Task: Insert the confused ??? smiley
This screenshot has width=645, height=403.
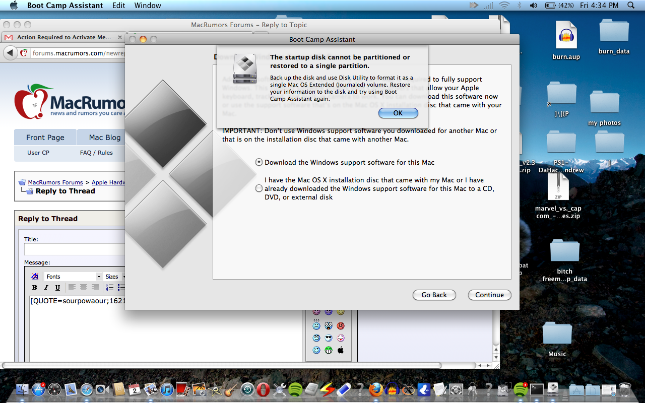Action: [316, 325]
